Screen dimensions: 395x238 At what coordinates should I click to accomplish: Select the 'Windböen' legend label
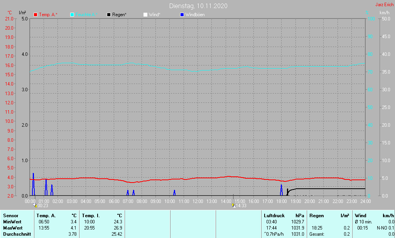[x=195, y=15]
